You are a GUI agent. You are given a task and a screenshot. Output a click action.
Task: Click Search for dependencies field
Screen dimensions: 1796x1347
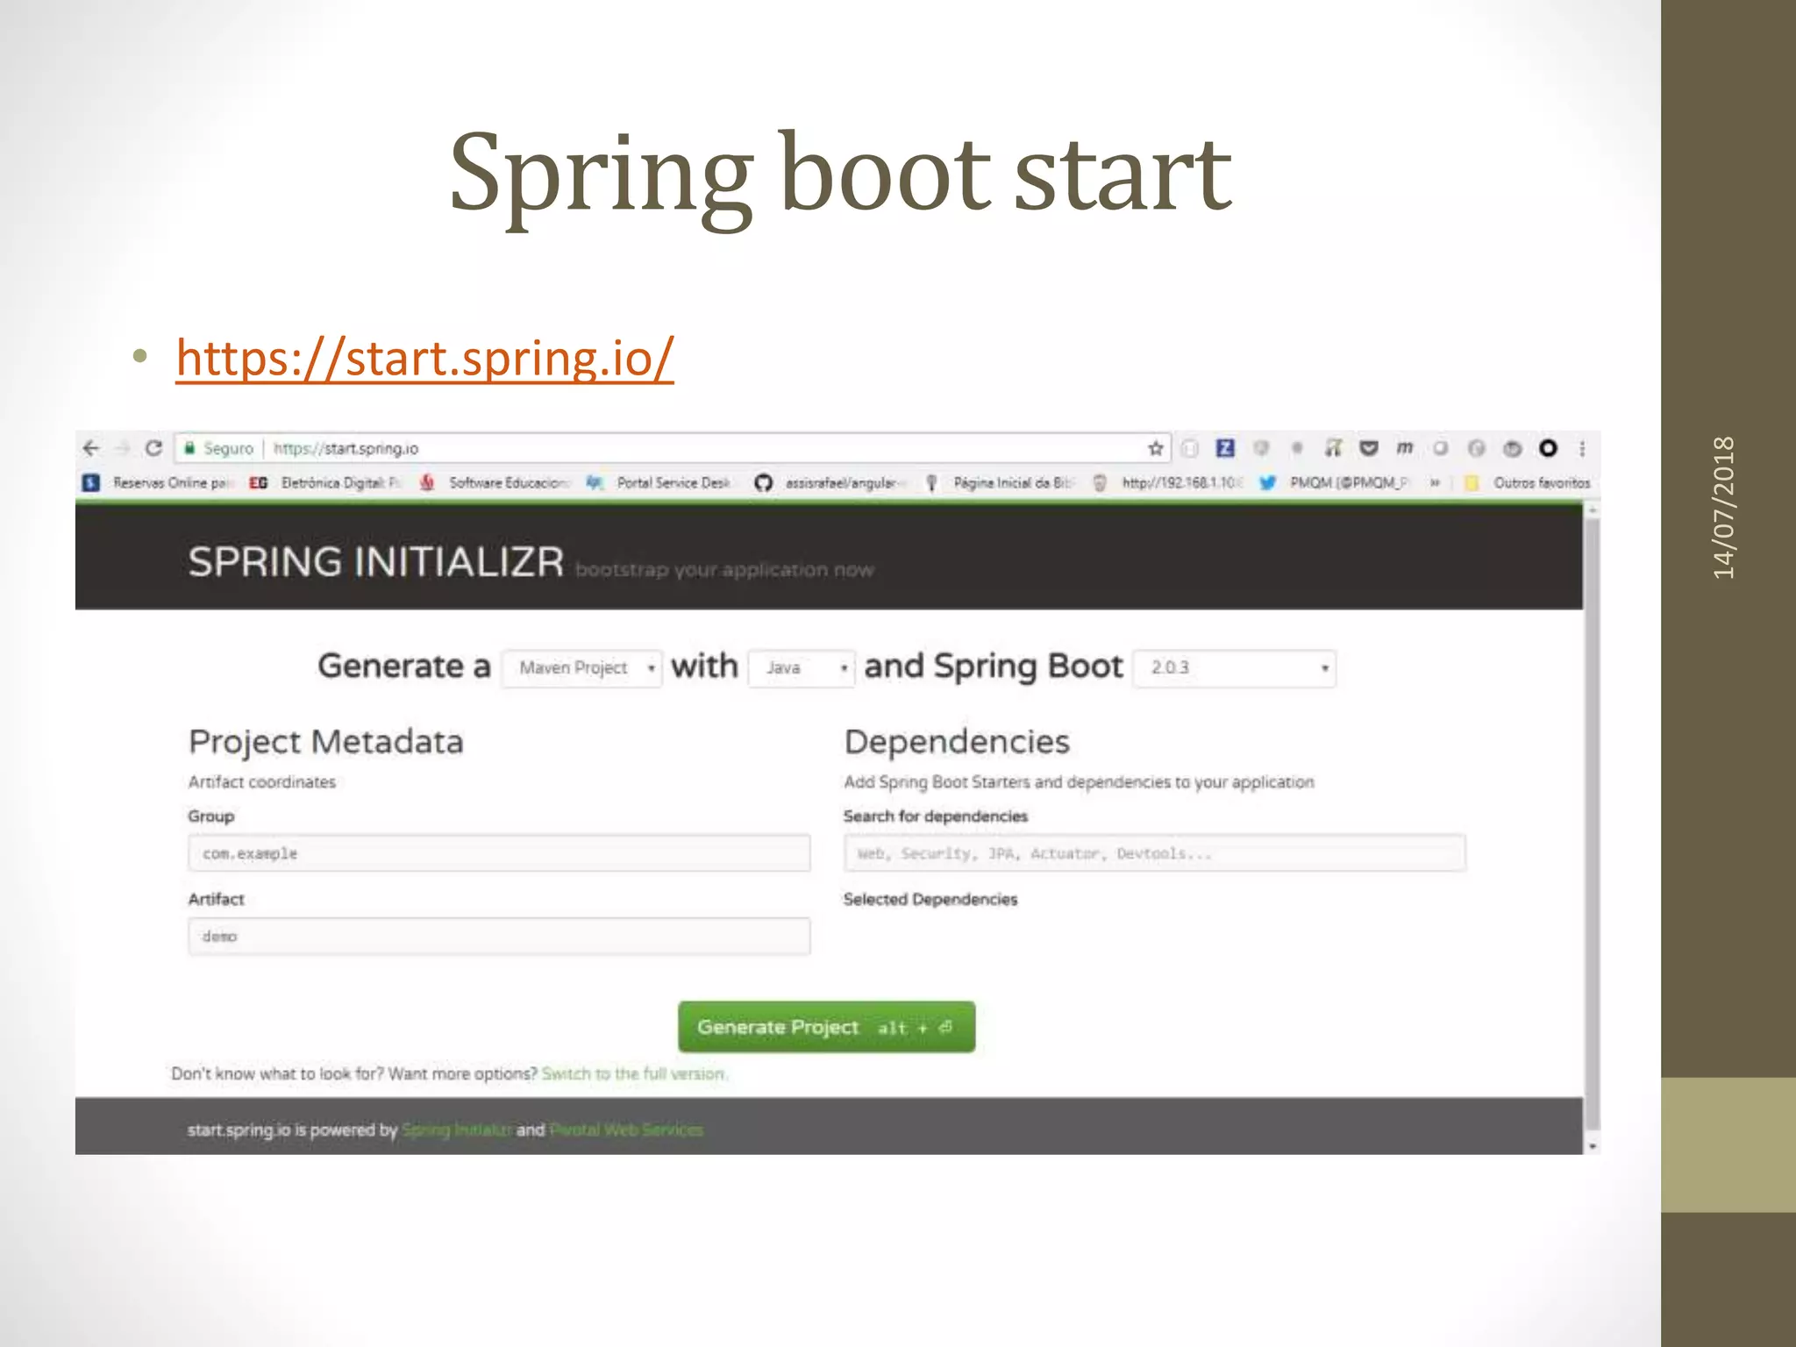pyautogui.click(x=1154, y=853)
